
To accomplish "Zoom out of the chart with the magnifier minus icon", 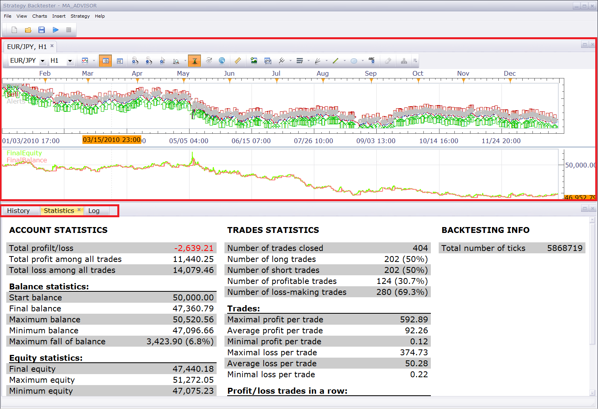I will pyautogui.click(x=149, y=61).
